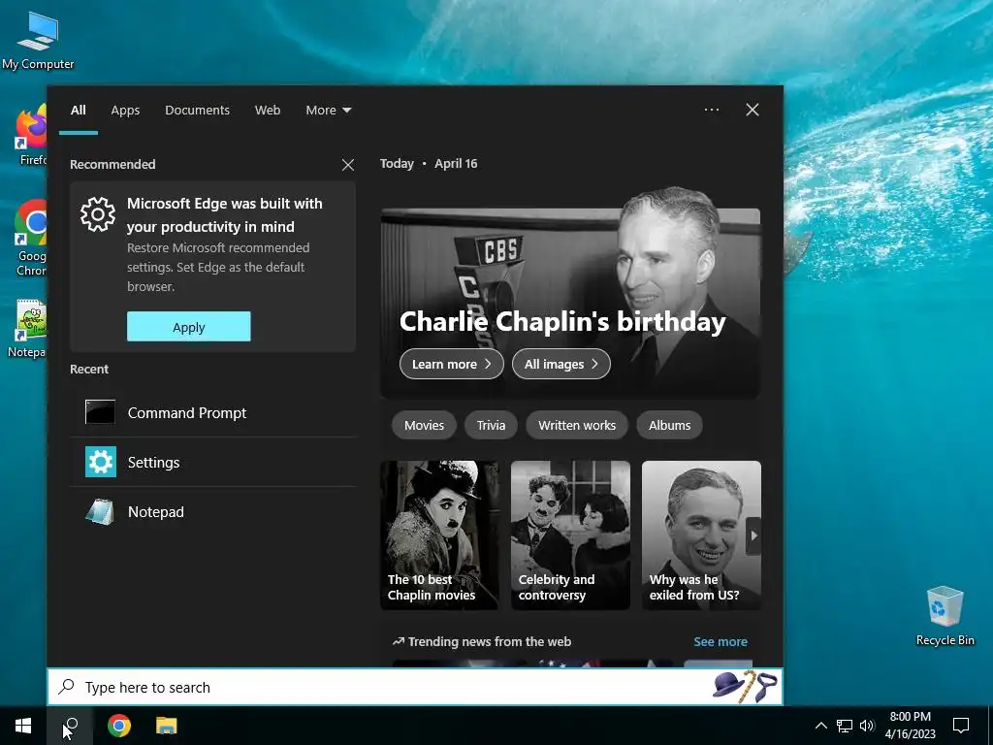
Task: Click the All images button
Action: (x=561, y=364)
